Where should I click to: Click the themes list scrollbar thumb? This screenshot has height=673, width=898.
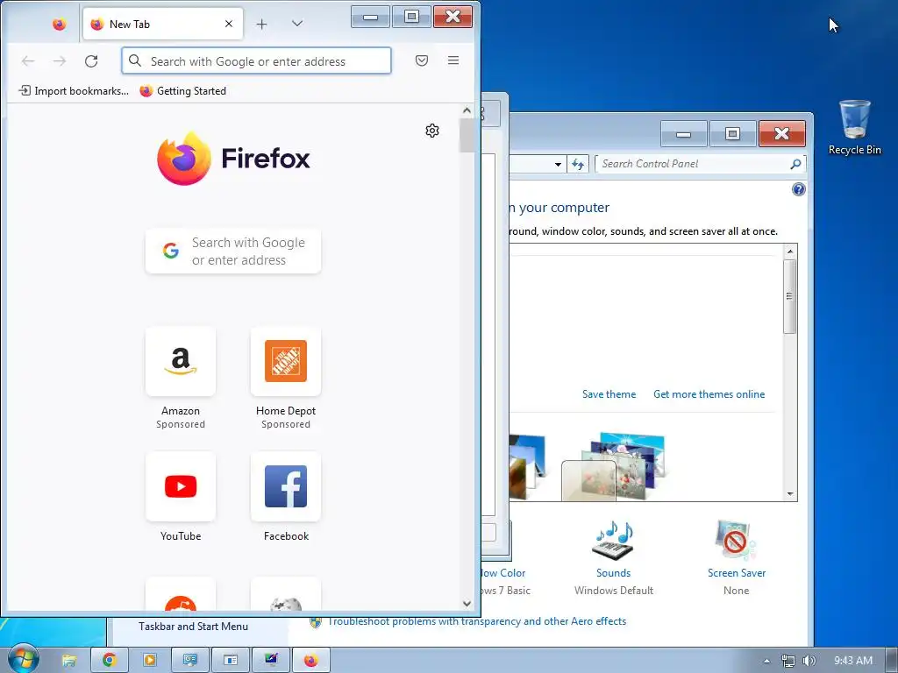[790, 296]
